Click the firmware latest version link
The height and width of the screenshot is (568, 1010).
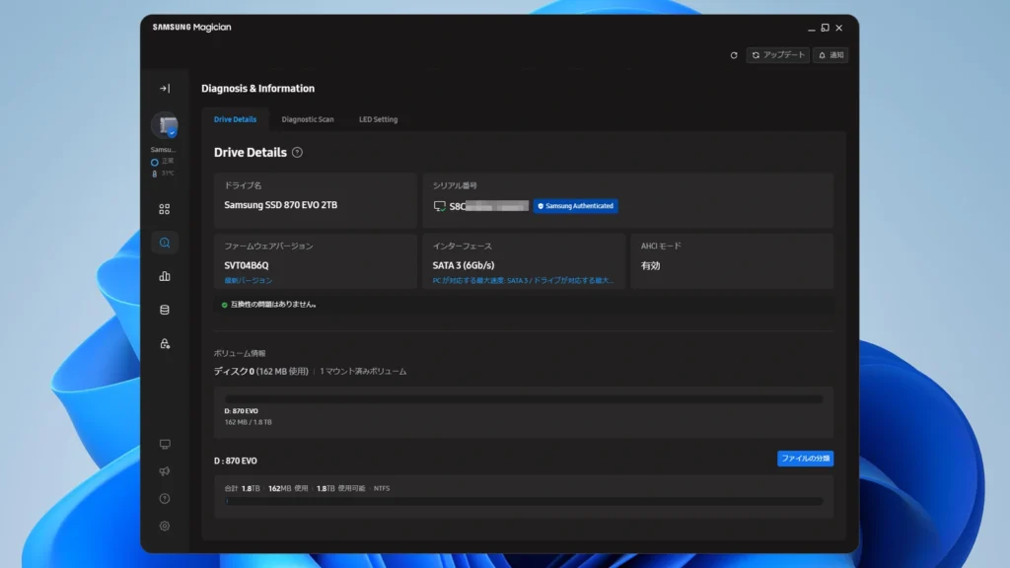tap(248, 280)
